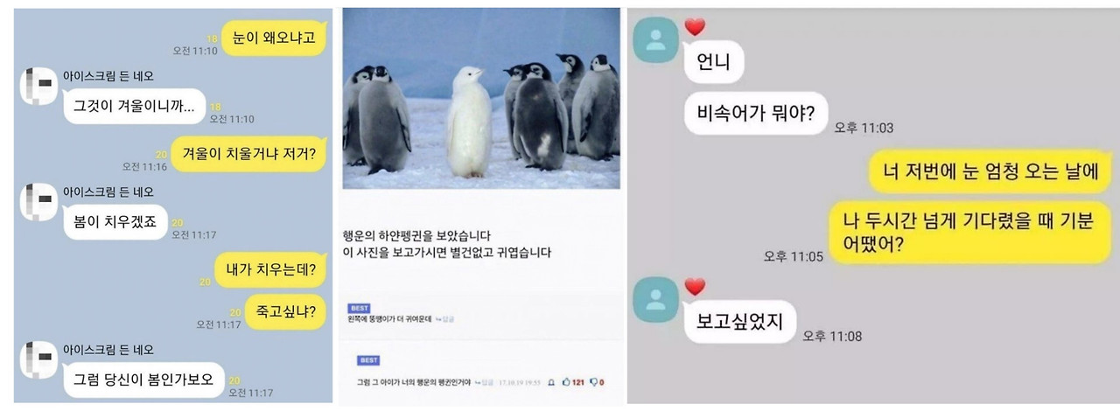Select the 비속어가 뭐야? message bubble
The height and width of the screenshot is (411, 1120).
point(756,113)
